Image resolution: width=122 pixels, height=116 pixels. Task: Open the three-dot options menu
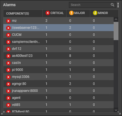[x=118, y=5]
